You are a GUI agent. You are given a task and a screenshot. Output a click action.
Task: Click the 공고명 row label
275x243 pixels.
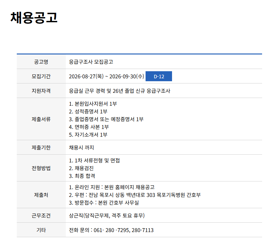41,62
